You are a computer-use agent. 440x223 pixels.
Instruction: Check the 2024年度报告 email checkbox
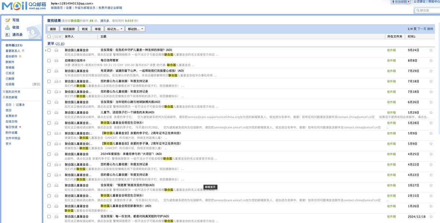point(49,154)
